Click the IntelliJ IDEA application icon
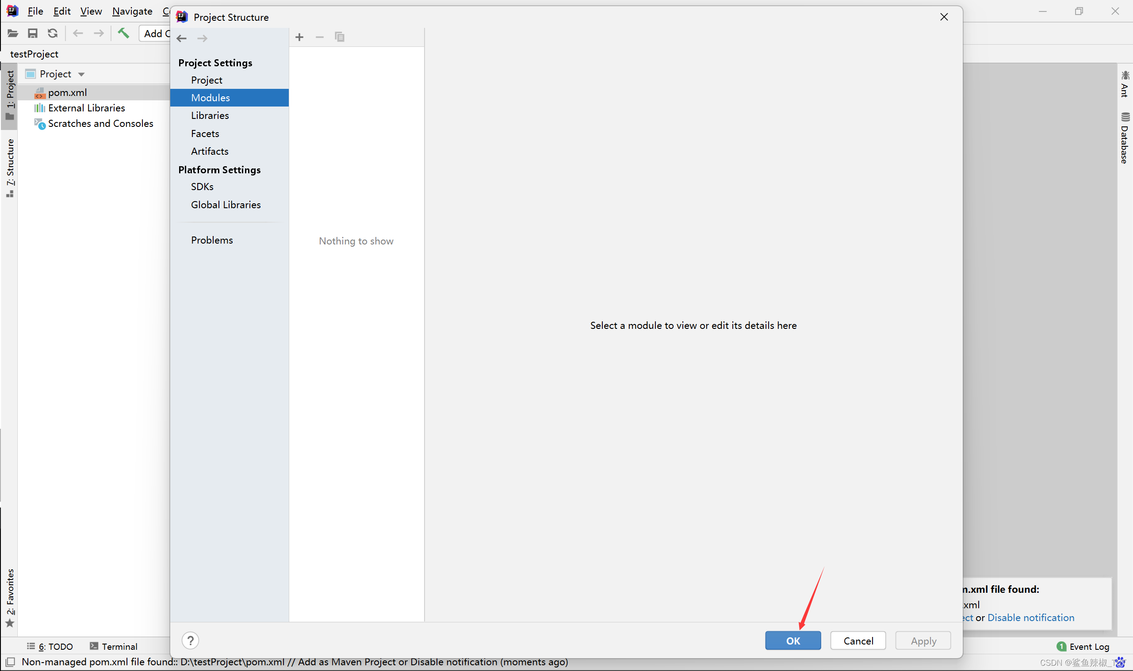Image resolution: width=1133 pixels, height=671 pixels. point(13,11)
